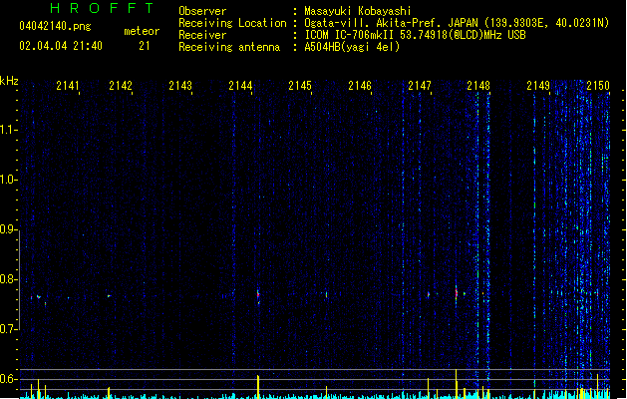Click the 2149 time marker
This screenshot has height=399, width=627.
[538, 86]
